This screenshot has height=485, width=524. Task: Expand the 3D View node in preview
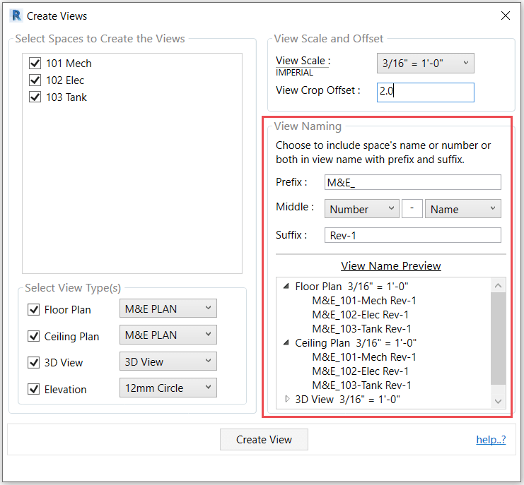point(286,399)
